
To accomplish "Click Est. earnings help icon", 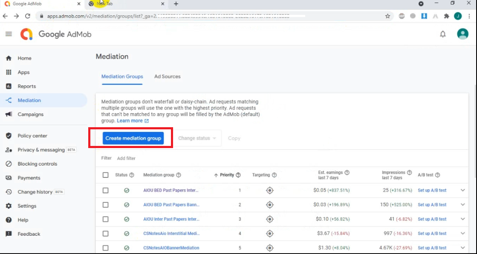I will point(347,172).
